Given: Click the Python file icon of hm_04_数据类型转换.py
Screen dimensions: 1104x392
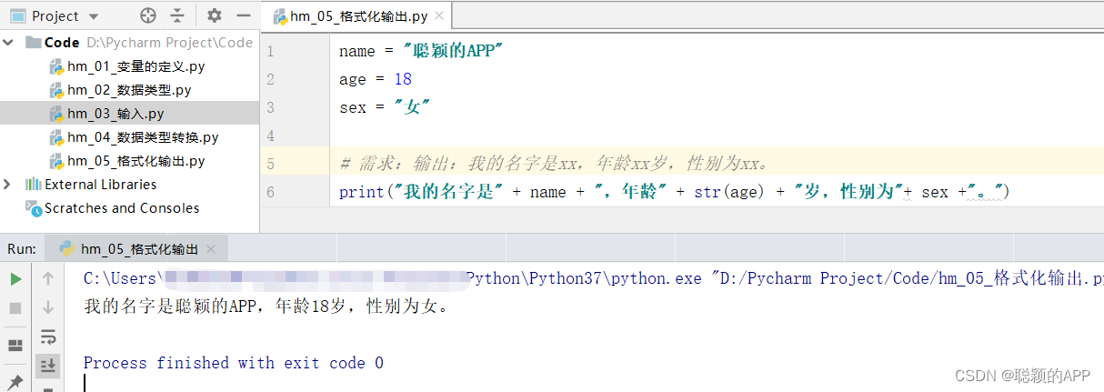Looking at the screenshot, I should (x=56, y=137).
